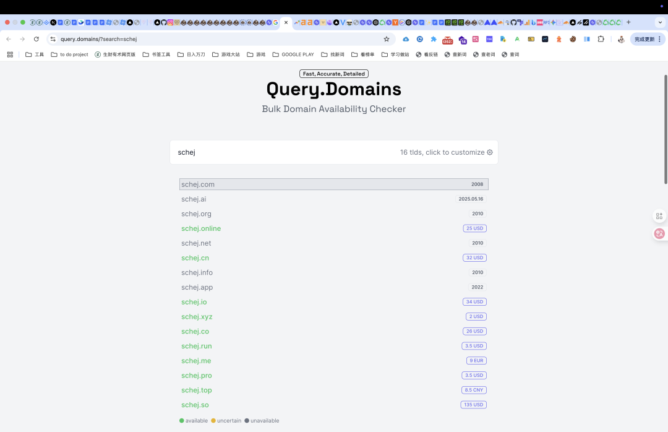Open the 日入万刀 bookmark folder
Viewport: 668px width, 432px height.
click(191, 54)
